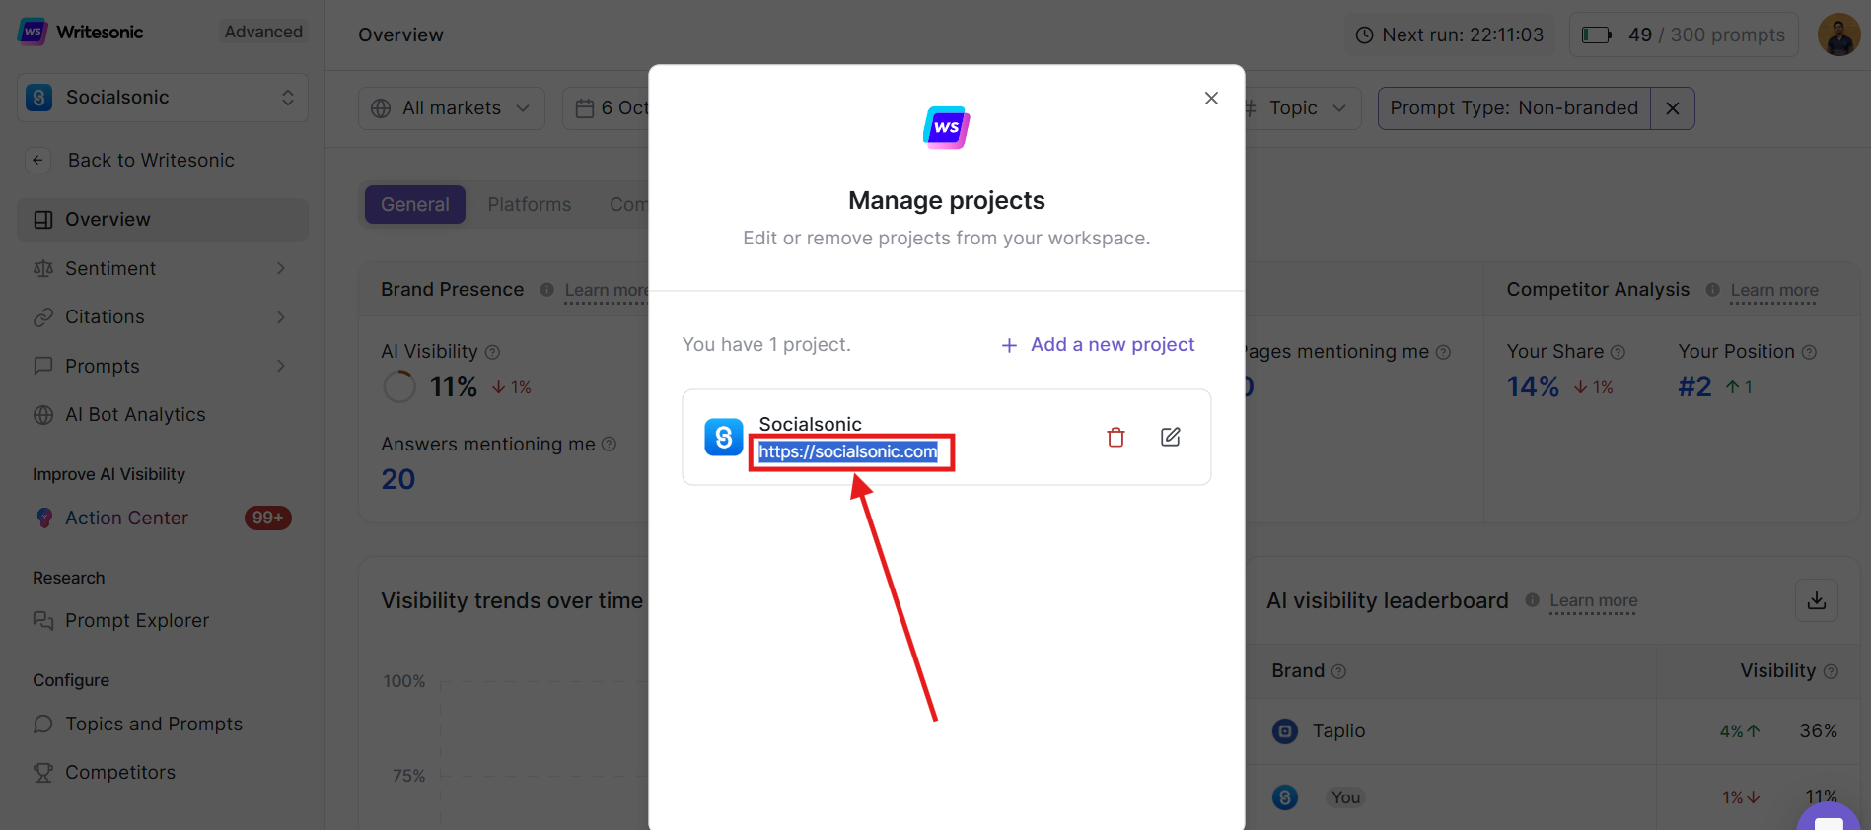Download the AI visibility leaderboard
The width and height of the screenshot is (1871, 830).
(1816, 600)
